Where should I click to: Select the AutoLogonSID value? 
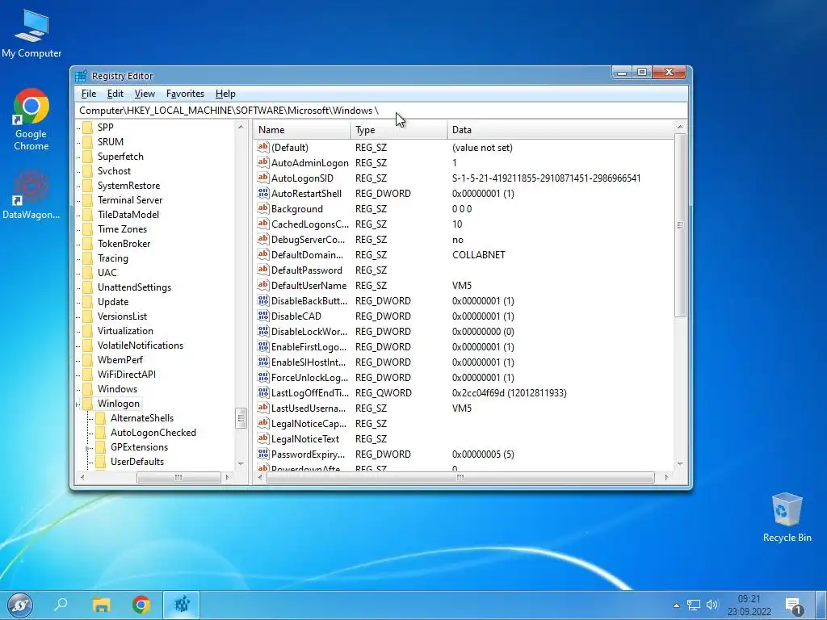point(302,178)
